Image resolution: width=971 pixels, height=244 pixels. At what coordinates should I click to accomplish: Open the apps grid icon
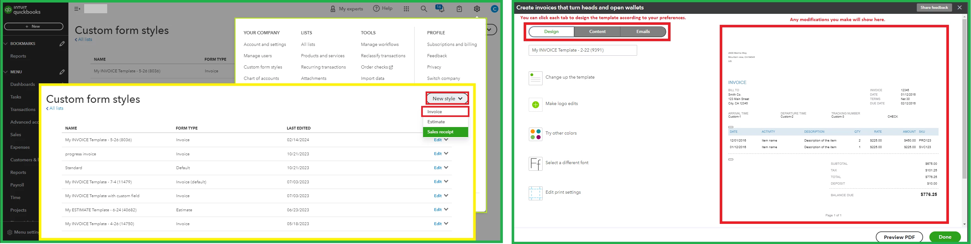tap(406, 9)
